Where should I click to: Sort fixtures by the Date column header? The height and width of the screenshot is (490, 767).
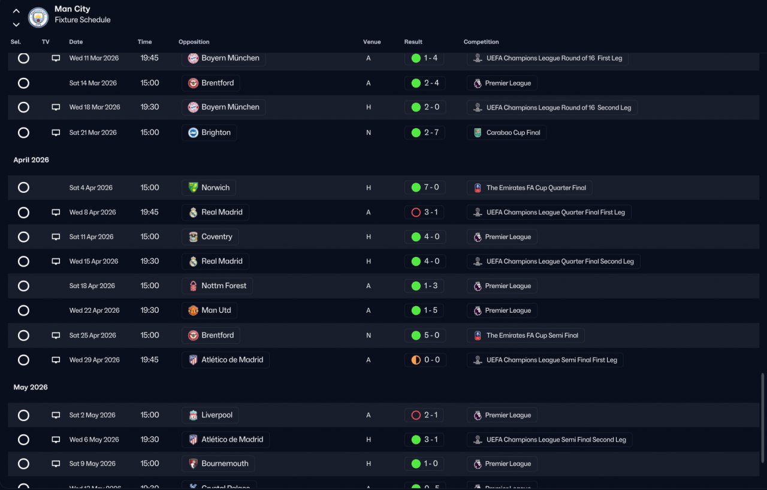coord(76,42)
